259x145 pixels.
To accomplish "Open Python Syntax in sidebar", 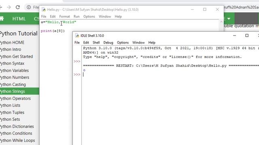I will 12,64.
